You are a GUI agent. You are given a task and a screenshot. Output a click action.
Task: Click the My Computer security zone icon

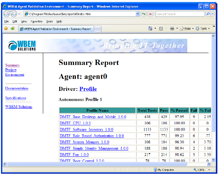(155, 170)
